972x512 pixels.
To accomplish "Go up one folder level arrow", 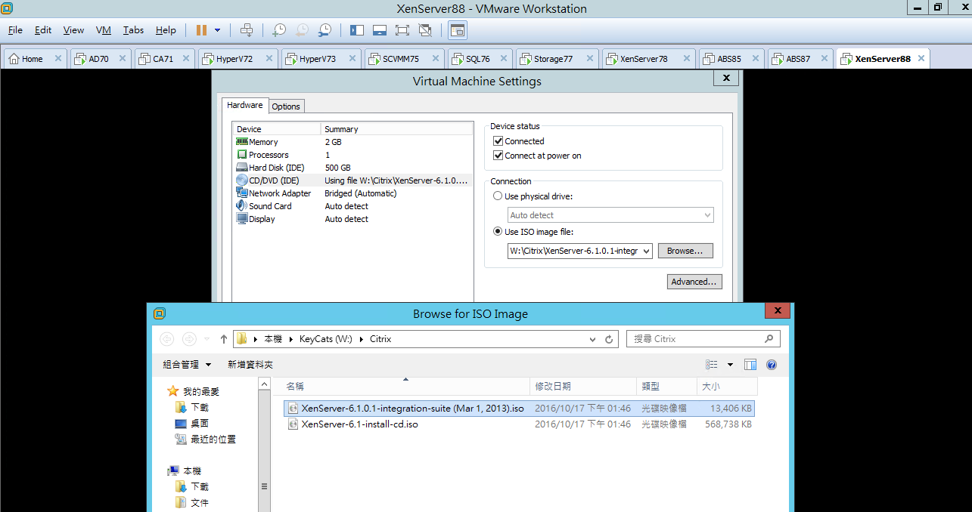I will tap(224, 339).
